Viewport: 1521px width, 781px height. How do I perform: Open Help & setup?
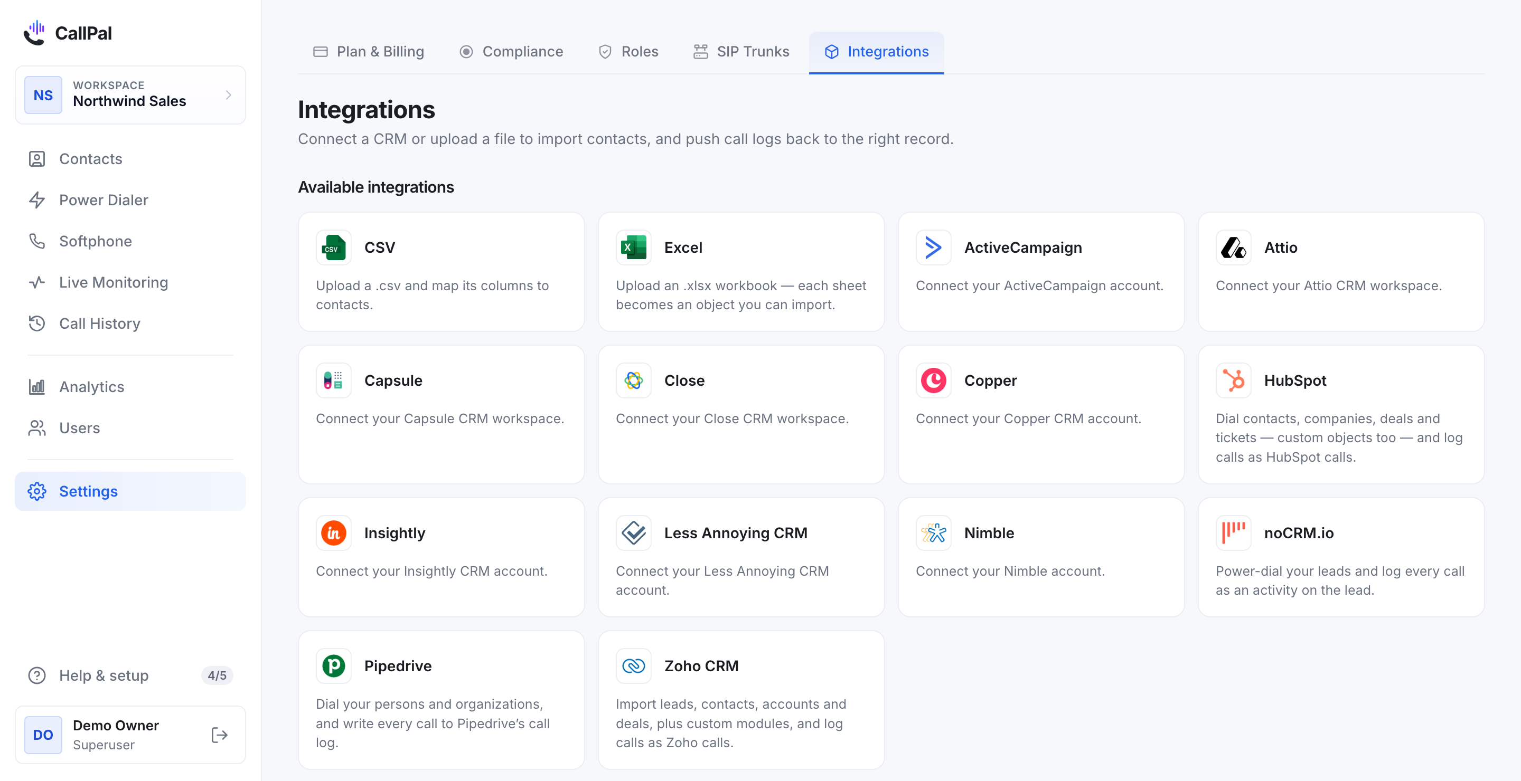click(x=130, y=675)
